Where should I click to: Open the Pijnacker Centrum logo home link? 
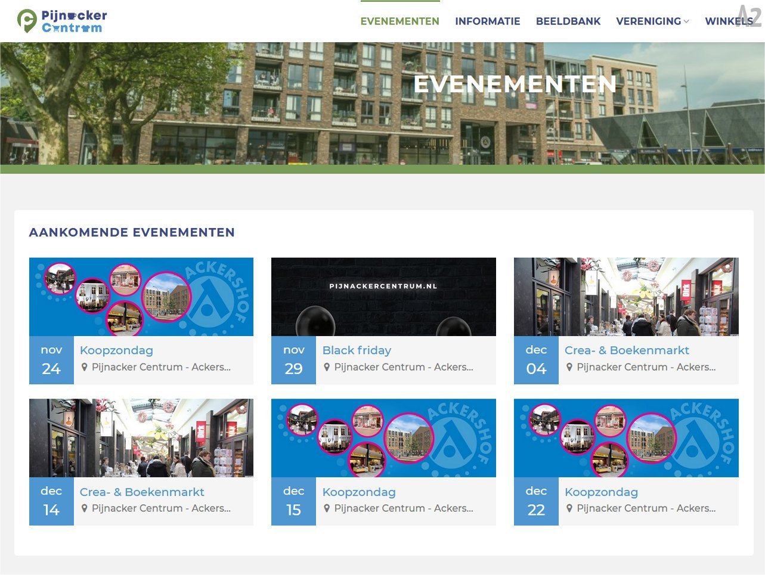tap(62, 21)
